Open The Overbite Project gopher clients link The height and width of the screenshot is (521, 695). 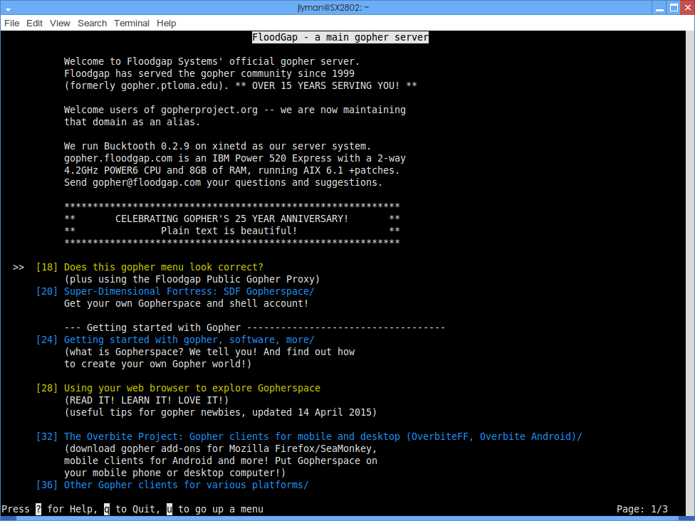[323, 436]
